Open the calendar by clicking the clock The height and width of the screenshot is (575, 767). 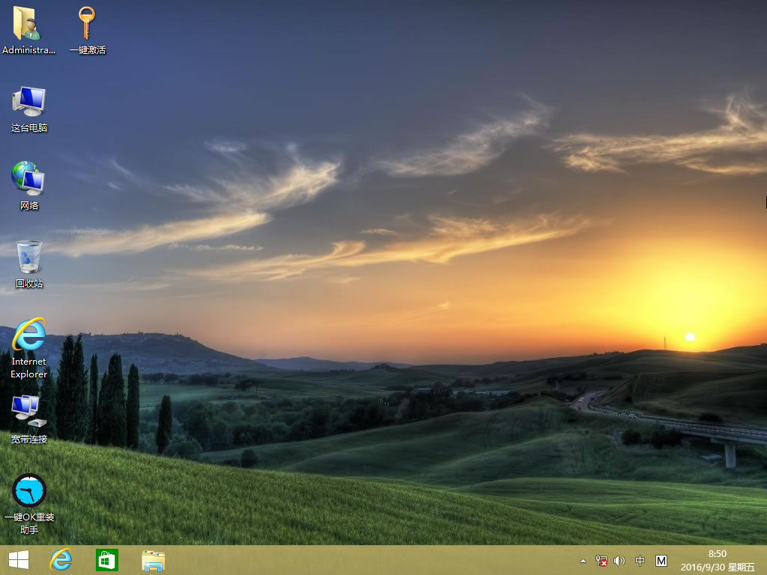717,554
